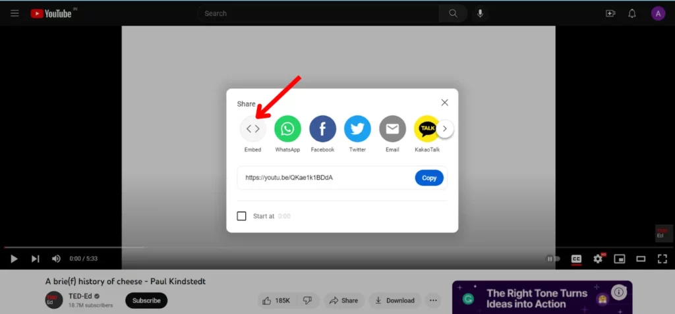Show more share options with arrow
Image resolution: width=675 pixels, height=314 pixels.
coord(445,128)
